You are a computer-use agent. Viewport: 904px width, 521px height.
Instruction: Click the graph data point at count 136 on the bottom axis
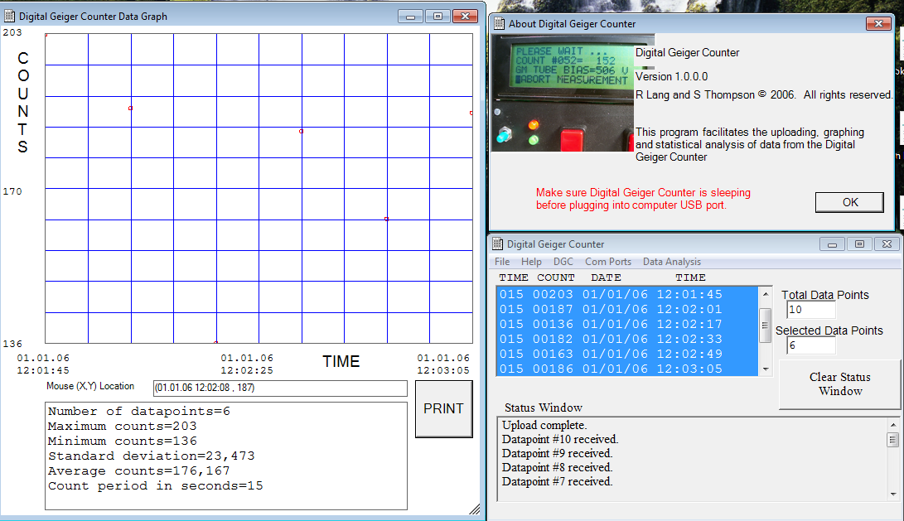(x=215, y=342)
